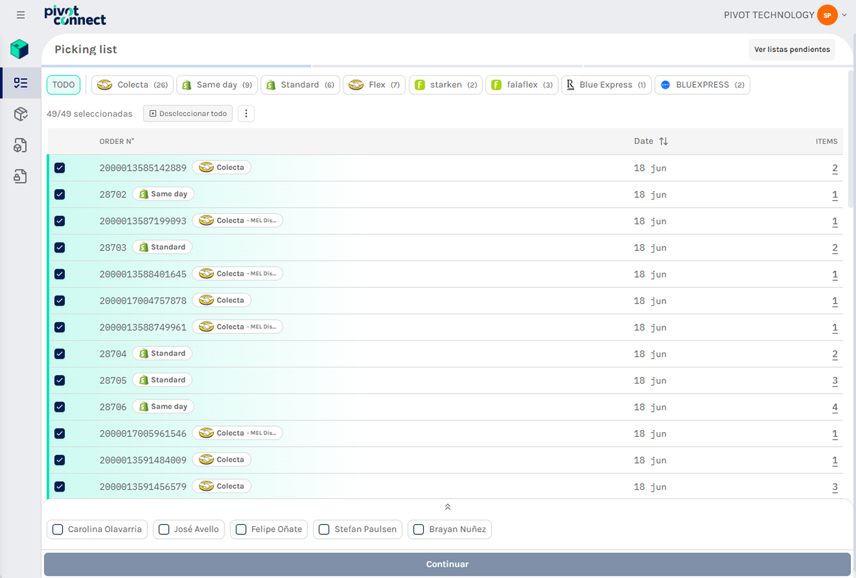Filter by falaflex (3)

point(522,85)
